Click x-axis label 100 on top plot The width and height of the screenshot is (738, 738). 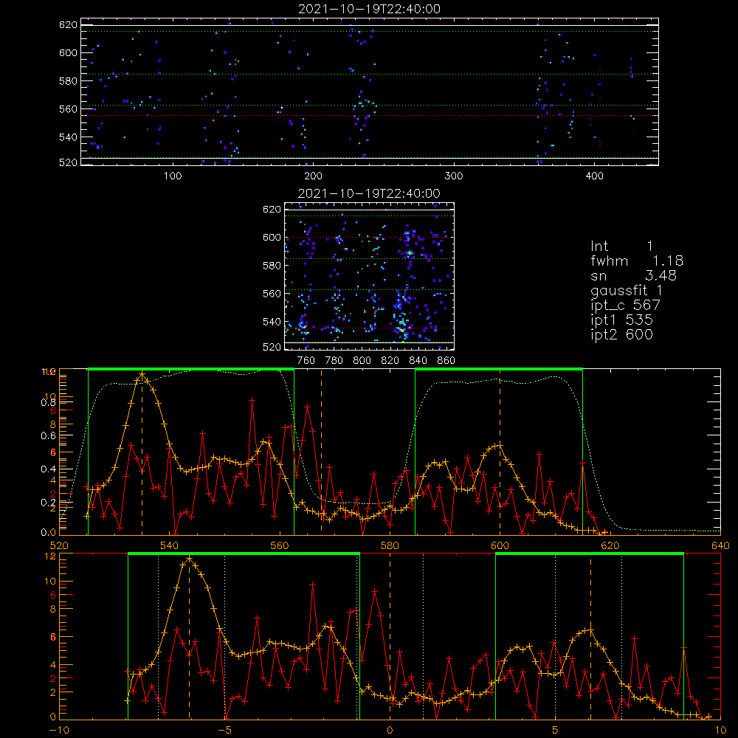pos(173,176)
